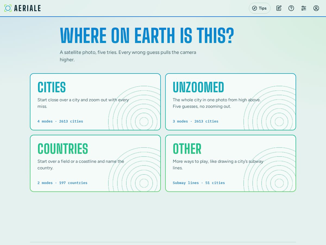Click the "2 modes · 197 countries" text
The image size is (326, 245).
pyautogui.click(x=62, y=183)
